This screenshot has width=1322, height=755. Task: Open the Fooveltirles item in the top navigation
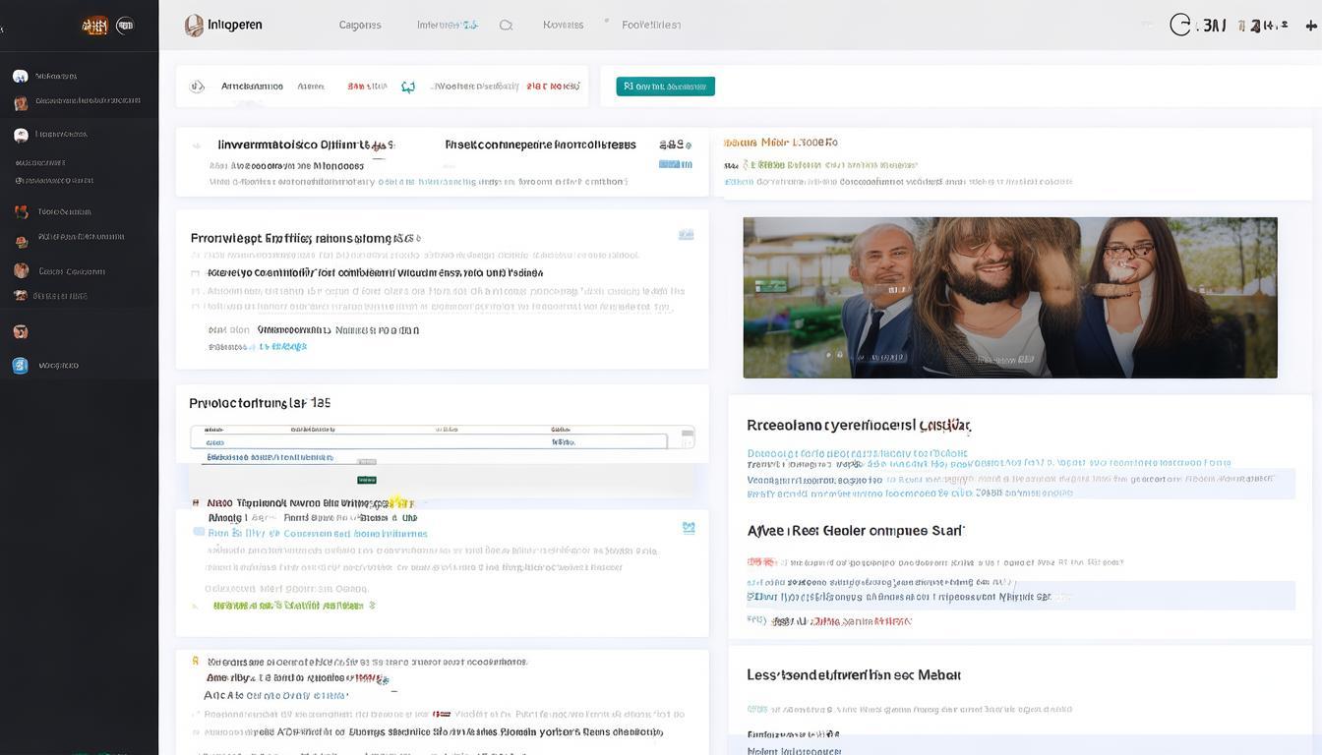651,26
